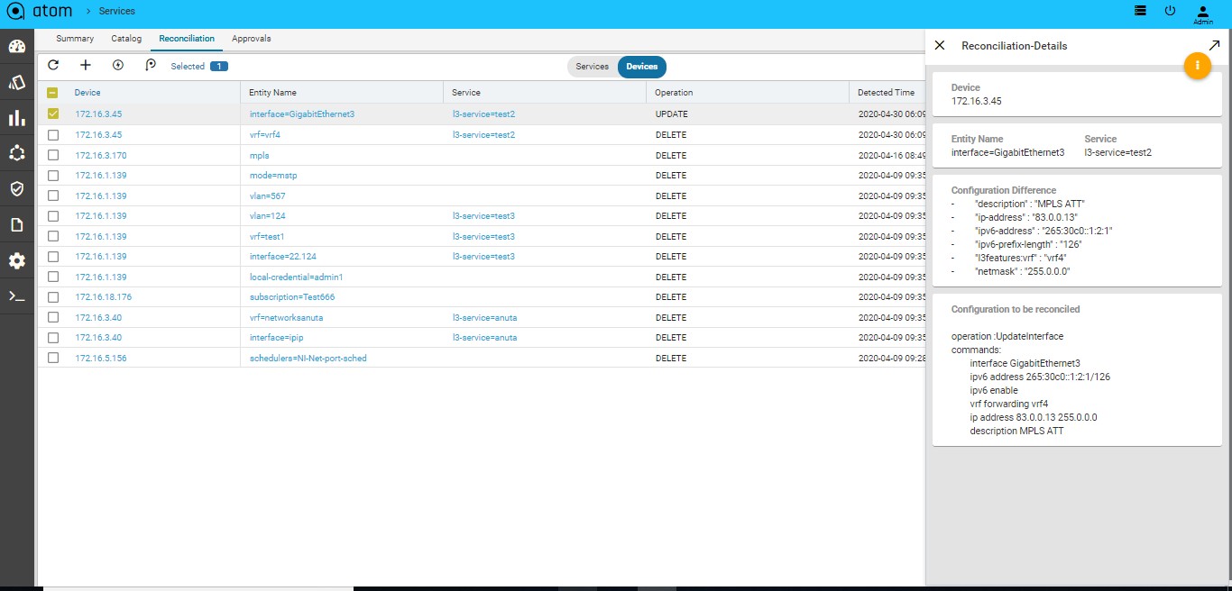
Task: Switch view to Services toggle
Action: [593, 67]
